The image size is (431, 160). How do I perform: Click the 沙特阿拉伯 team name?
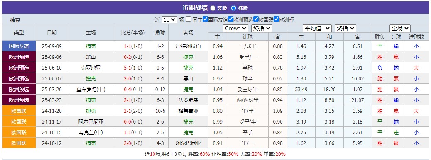(x=188, y=46)
